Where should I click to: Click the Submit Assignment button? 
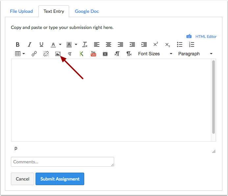60,179
